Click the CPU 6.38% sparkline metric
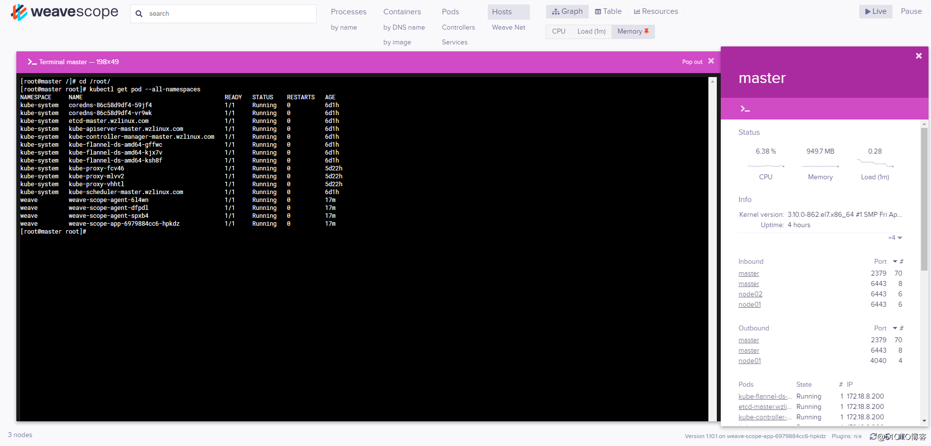This screenshot has width=931, height=446. pos(765,164)
